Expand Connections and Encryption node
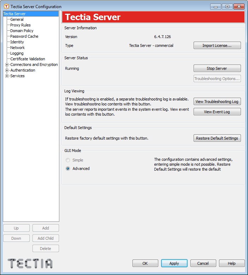 pos(7,65)
